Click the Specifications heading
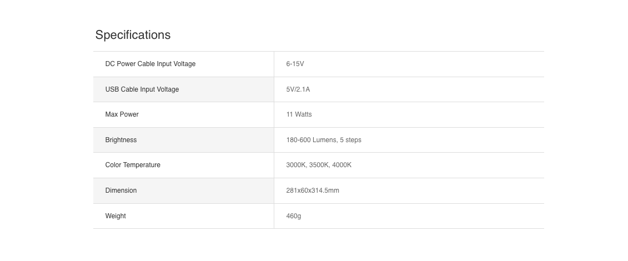628x261 pixels. 133,35
